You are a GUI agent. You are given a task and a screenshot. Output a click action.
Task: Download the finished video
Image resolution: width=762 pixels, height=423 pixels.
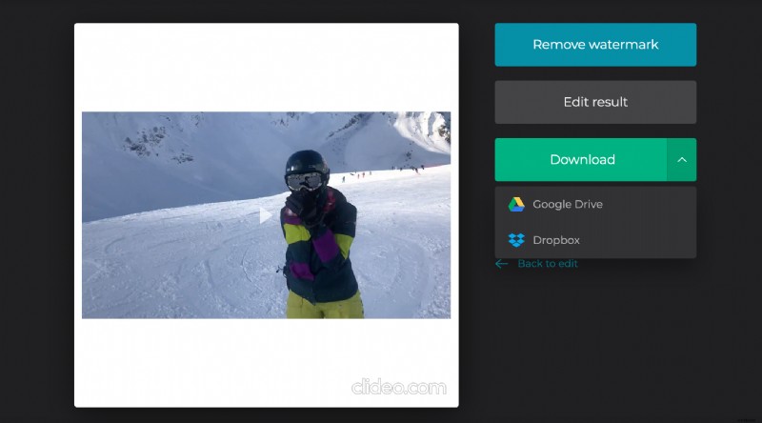pos(581,159)
